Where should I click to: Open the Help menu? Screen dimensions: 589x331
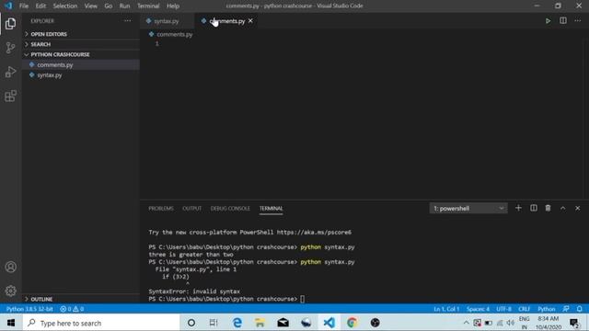pos(173,6)
